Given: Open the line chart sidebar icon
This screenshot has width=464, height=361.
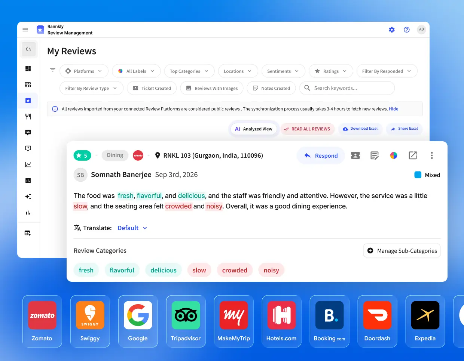Looking at the screenshot, I should click(28, 164).
